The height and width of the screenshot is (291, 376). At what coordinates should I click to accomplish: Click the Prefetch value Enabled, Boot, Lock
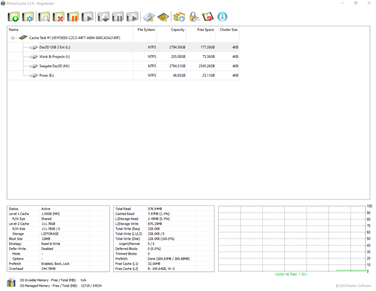[x=55, y=264]
